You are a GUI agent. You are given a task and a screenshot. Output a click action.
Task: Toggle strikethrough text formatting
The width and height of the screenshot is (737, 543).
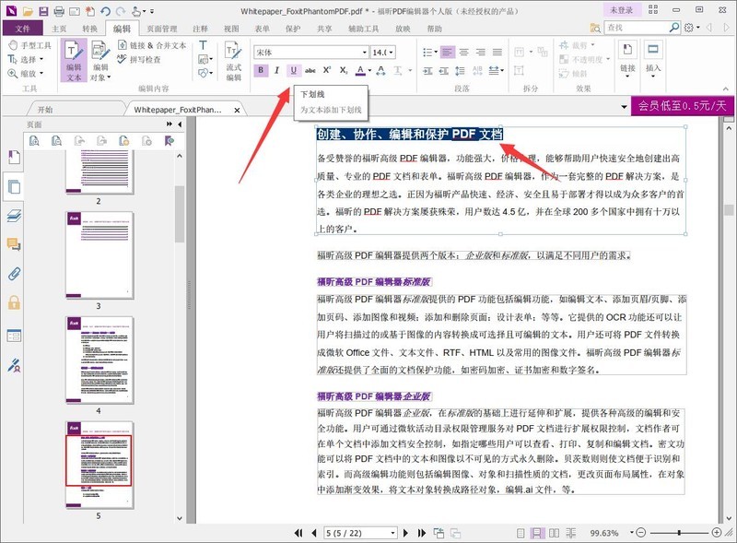tap(311, 70)
